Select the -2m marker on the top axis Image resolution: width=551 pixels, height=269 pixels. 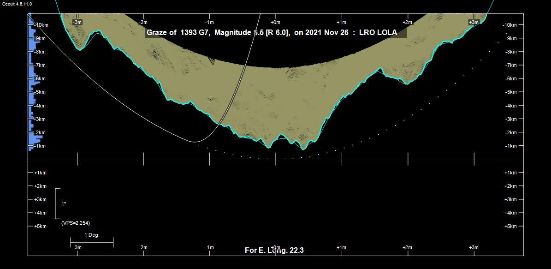click(143, 22)
